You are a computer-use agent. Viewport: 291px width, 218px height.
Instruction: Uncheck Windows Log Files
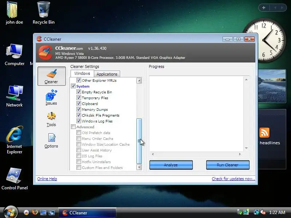[x=79, y=121]
